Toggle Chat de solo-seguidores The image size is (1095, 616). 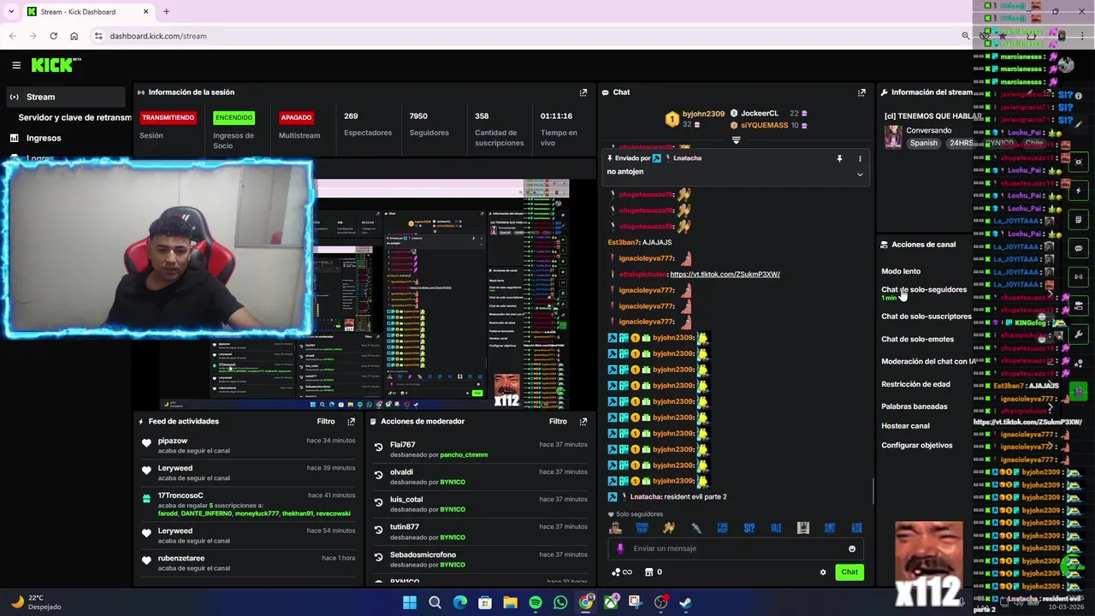[x=924, y=290]
